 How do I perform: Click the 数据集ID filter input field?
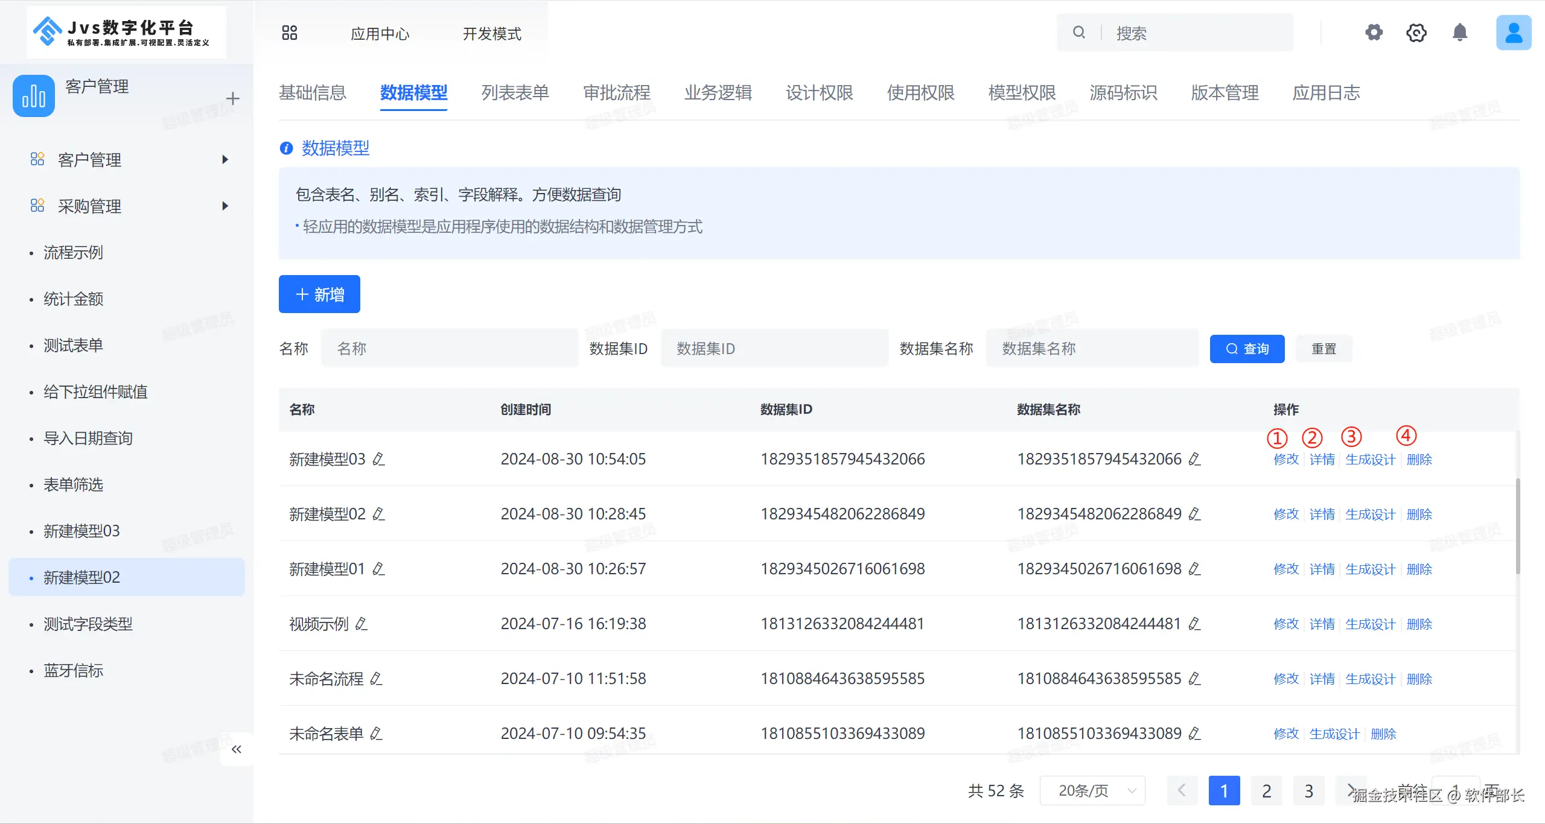point(774,349)
